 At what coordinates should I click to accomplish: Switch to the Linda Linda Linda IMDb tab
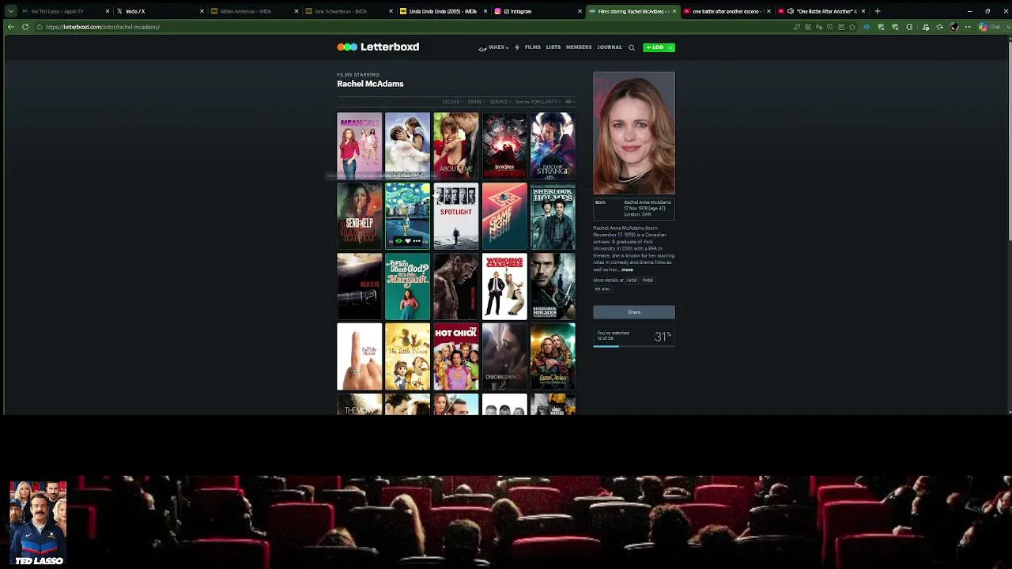[x=443, y=11]
